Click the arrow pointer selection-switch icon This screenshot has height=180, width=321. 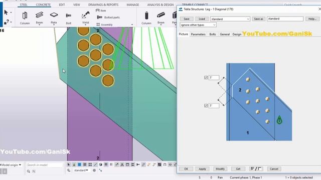(x=69, y=164)
